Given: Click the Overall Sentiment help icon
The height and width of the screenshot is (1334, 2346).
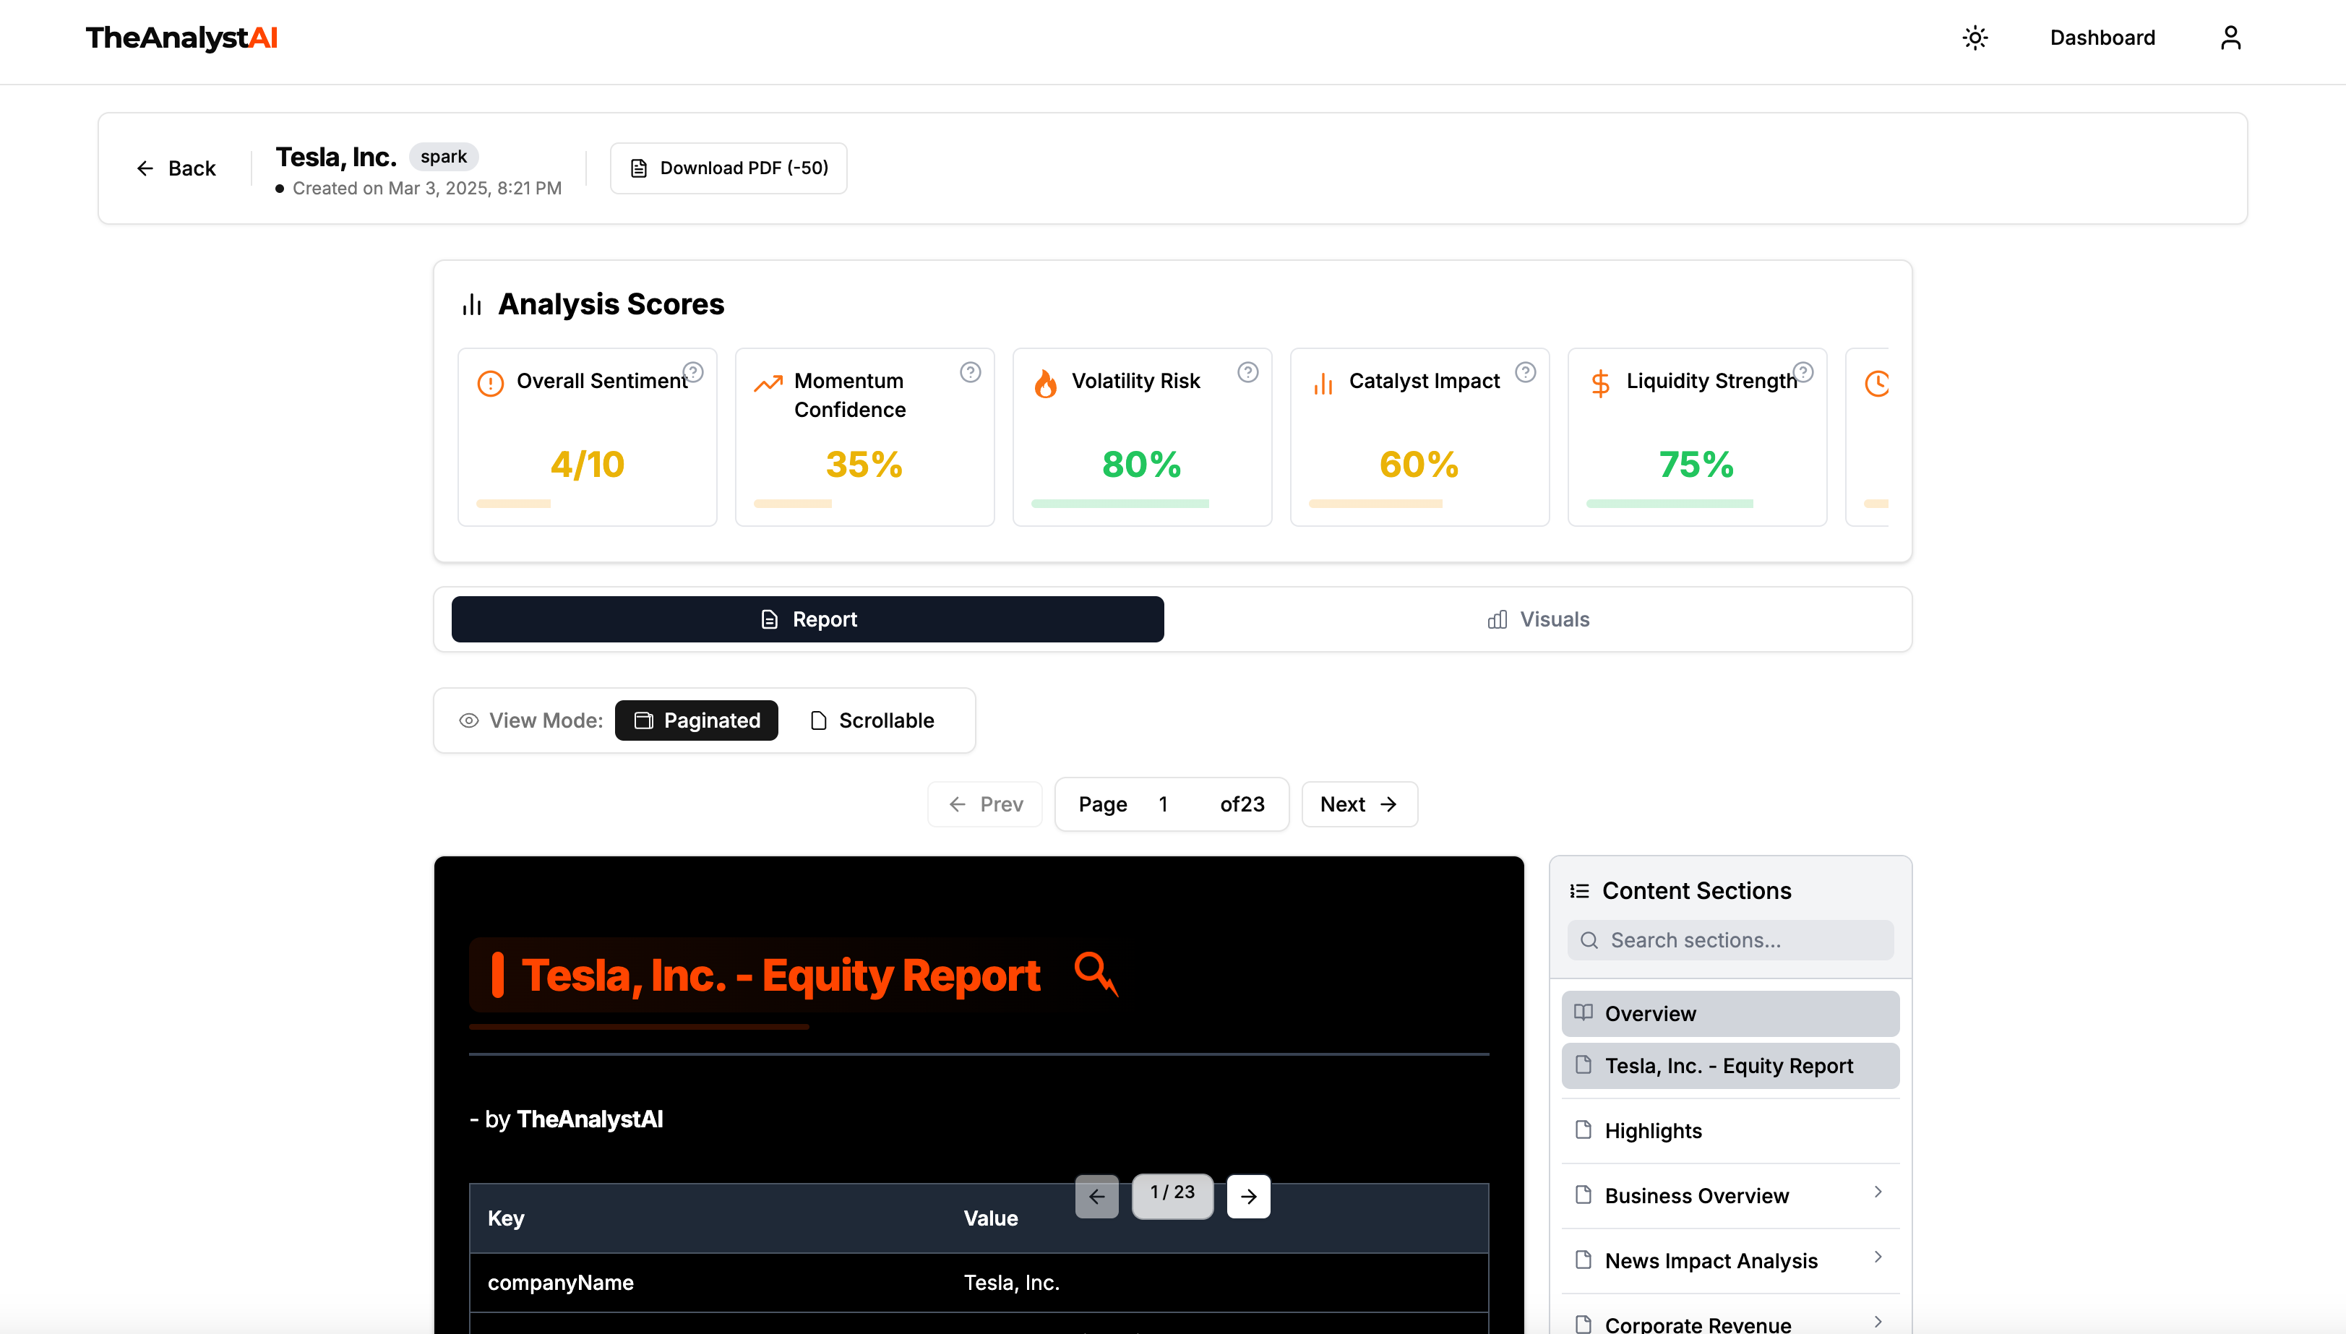Looking at the screenshot, I should (x=693, y=372).
